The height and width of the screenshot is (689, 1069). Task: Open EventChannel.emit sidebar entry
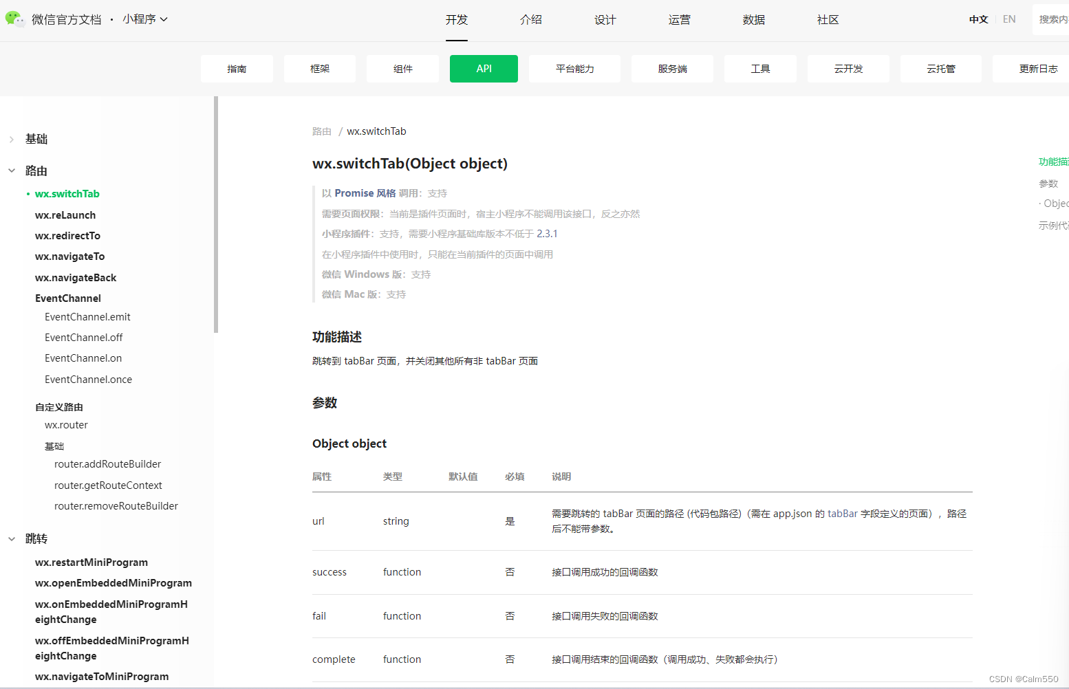click(x=87, y=317)
